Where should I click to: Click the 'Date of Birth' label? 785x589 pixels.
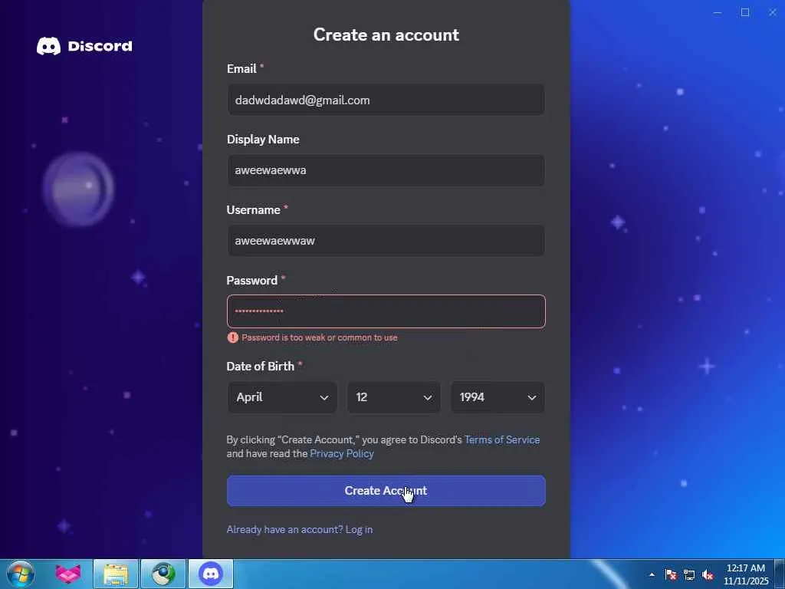pos(261,366)
